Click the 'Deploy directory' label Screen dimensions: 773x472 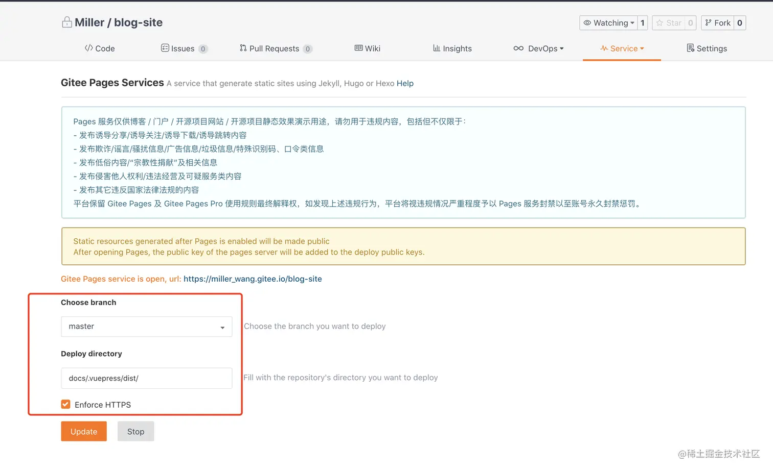(x=92, y=354)
